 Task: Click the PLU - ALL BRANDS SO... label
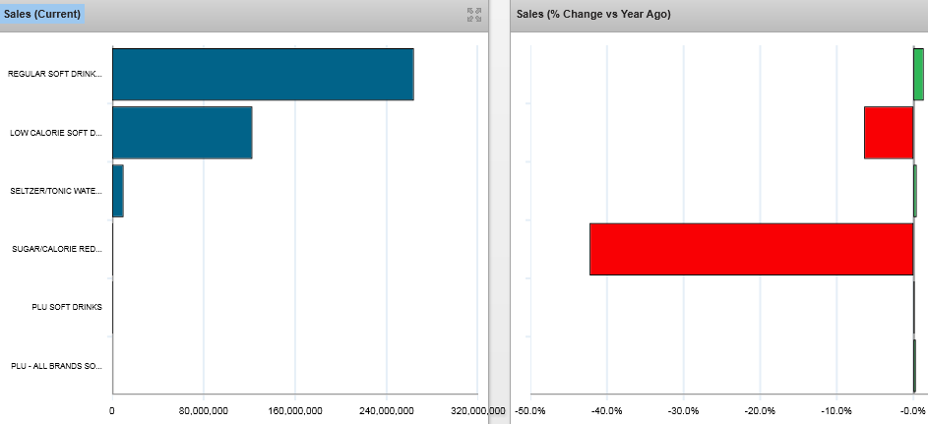56,366
